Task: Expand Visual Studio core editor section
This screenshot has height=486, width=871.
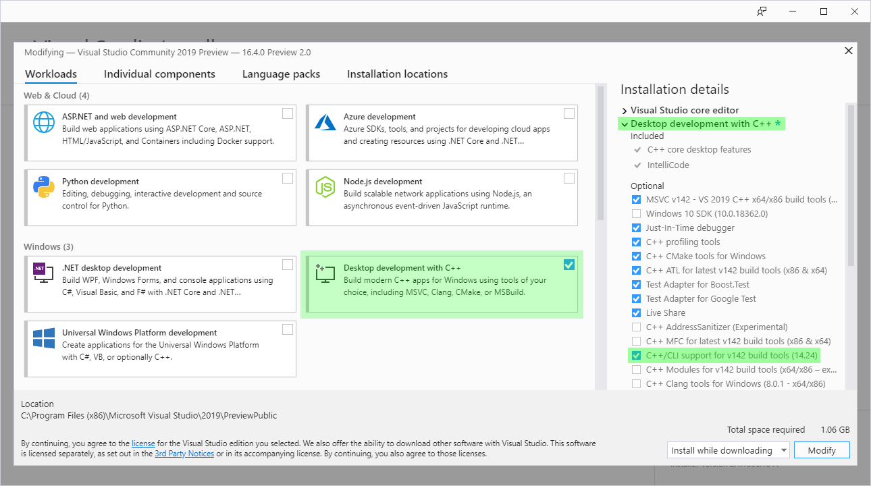Action: coord(625,110)
